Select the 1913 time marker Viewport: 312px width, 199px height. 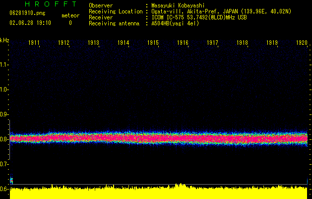(x=93, y=43)
